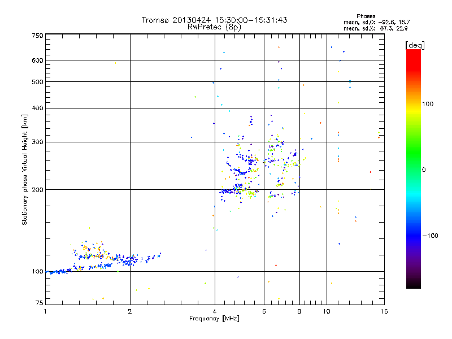Click the "75" height axis label
The image size is (452, 339).
[x=40, y=303]
